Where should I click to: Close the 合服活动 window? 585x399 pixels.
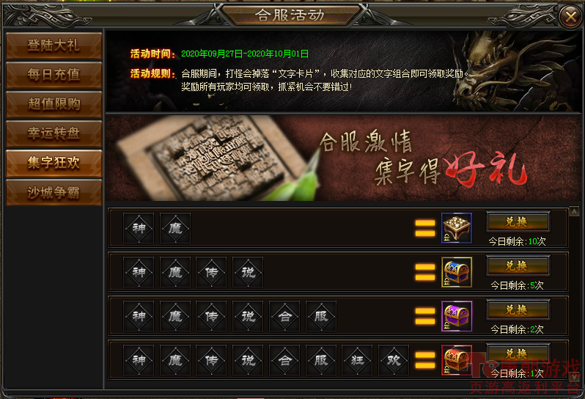(x=571, y=16)
